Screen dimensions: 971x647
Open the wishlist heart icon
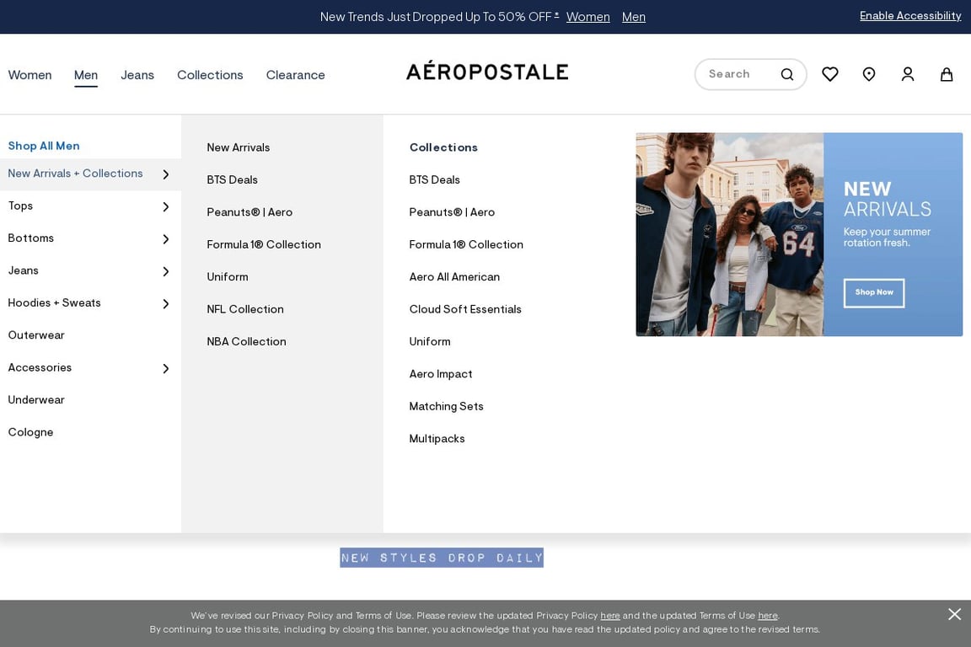[829, 74]
